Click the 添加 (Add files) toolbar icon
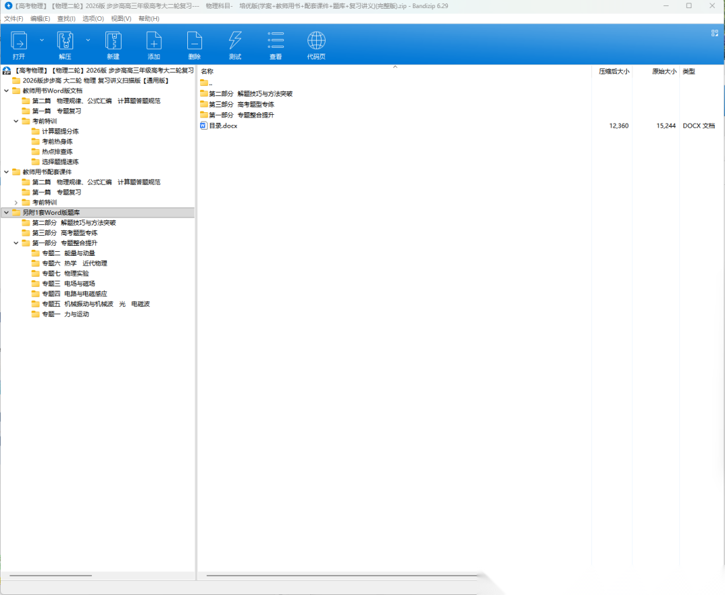This screenshot has width=725, height=595. click(154, 42)
